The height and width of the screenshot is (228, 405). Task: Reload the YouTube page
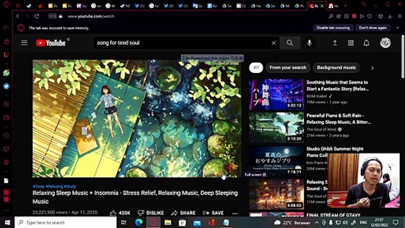(x=37, y=16)
